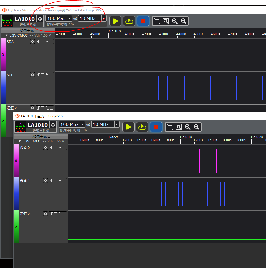
Task: Open device settings gear beside upper LA1010
Action: pyautogui.click(x=40, y=19)
